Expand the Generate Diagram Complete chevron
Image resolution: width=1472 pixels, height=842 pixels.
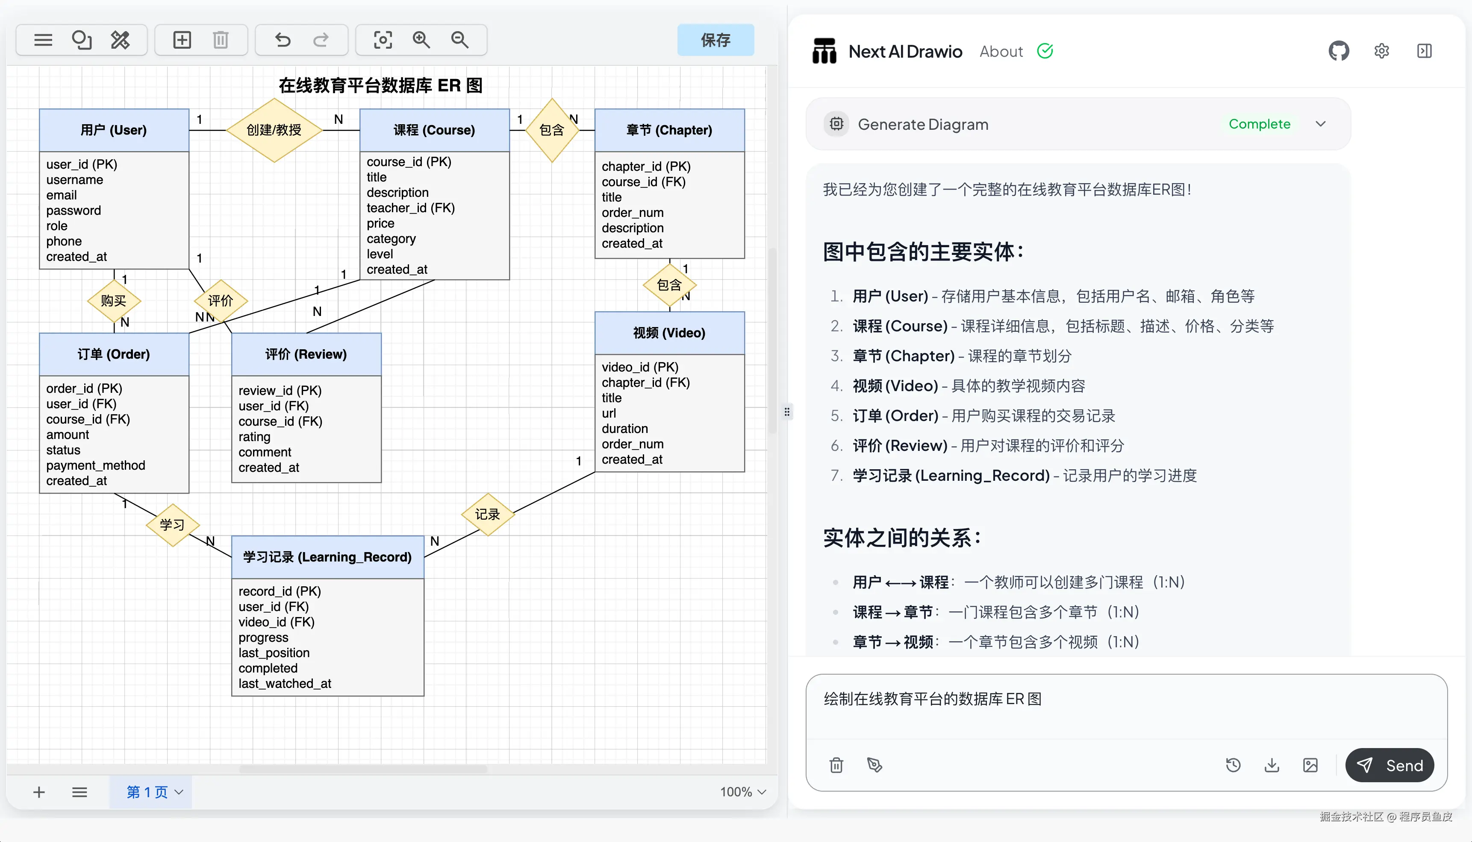1320,124
